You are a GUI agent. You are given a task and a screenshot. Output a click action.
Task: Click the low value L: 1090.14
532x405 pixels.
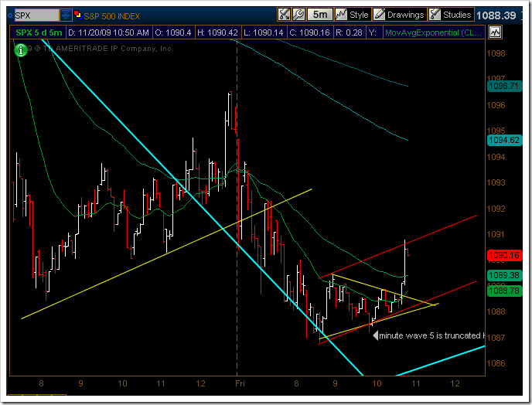[264, 32]
